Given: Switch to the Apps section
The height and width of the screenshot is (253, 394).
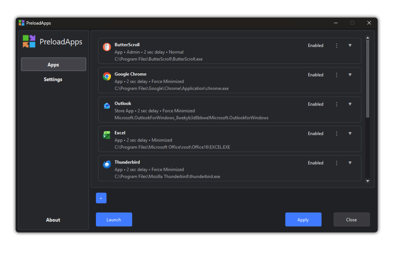Looking at the screenshot, I should [53, 65].
